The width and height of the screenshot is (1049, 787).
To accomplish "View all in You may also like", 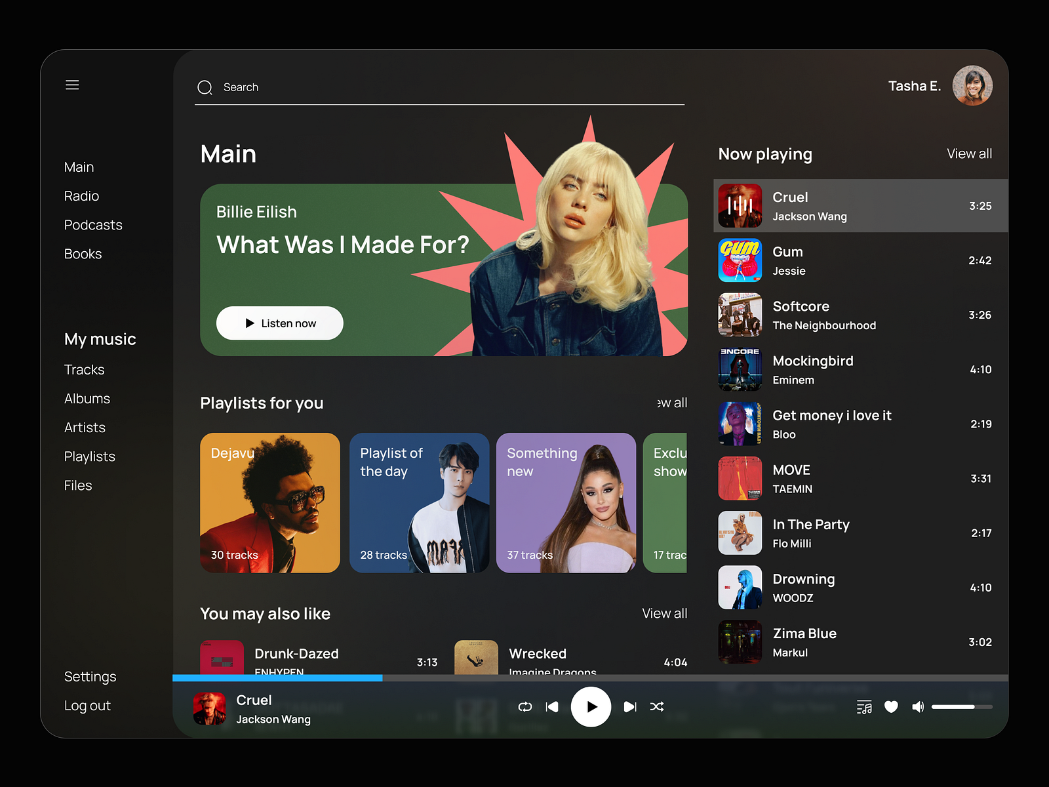I will [664, 613].
